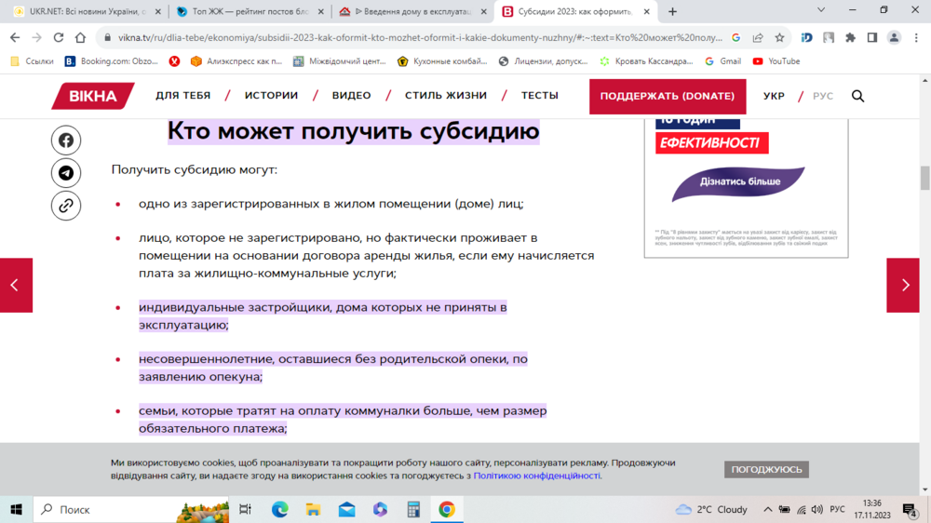Open Chrome three-dot menu
Screen dimensions: 931x523
(x=916, y=37)
